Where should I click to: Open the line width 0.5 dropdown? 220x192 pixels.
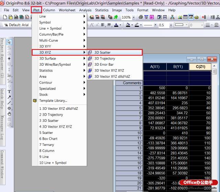pos(171,25)
